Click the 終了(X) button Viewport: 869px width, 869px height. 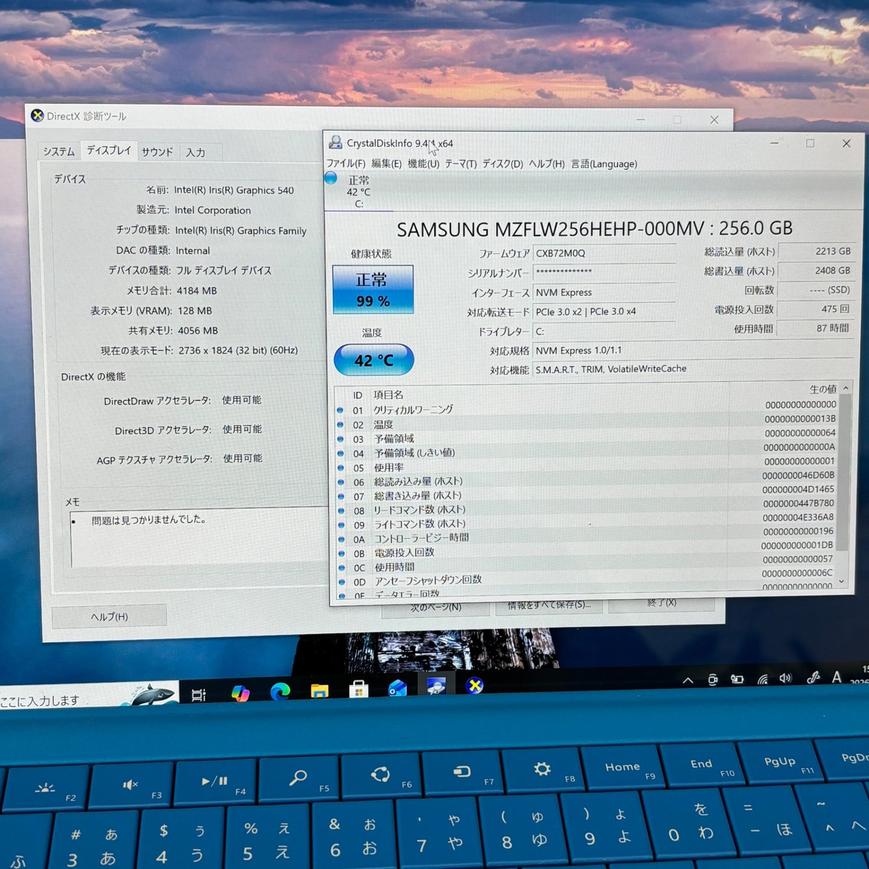[662, 603]
